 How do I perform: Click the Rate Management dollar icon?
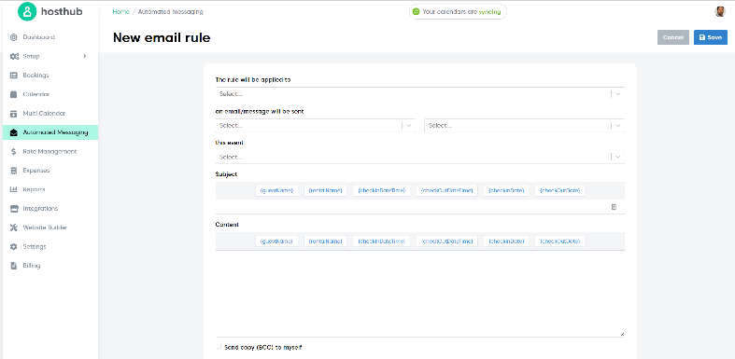click(14, 152)
